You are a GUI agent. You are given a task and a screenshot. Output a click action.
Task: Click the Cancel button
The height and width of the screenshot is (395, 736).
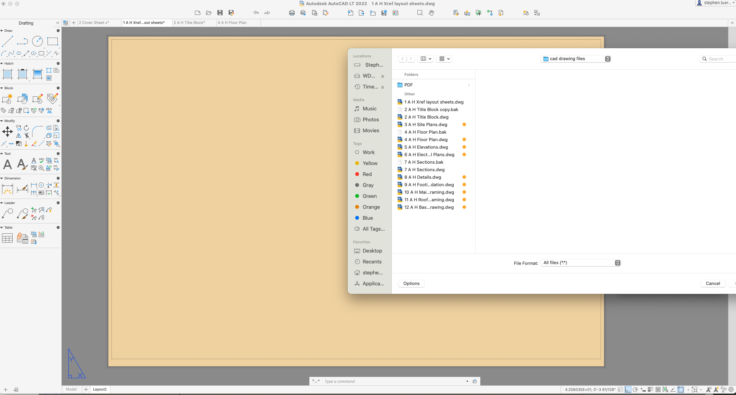coord(712,283)
